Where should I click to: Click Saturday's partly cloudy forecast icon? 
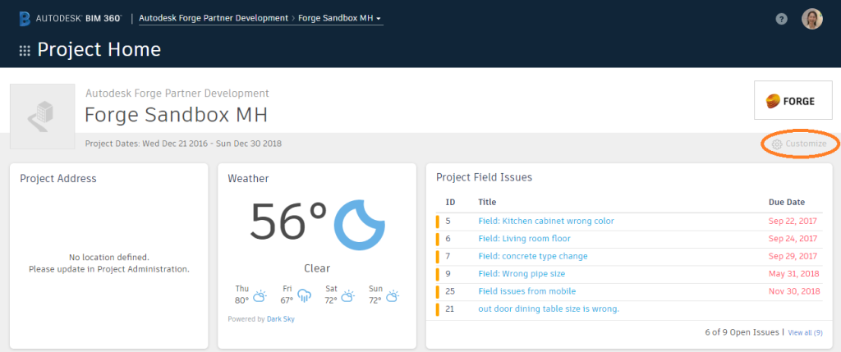[348, 295]
